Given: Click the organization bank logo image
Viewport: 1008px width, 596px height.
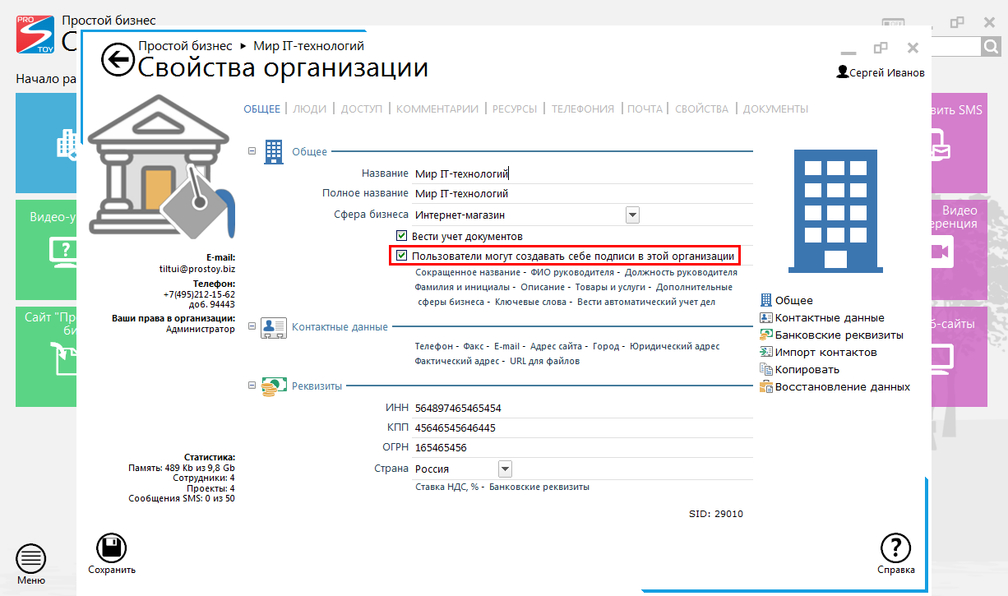Looking at the screenshot, I should click(162, 167).
